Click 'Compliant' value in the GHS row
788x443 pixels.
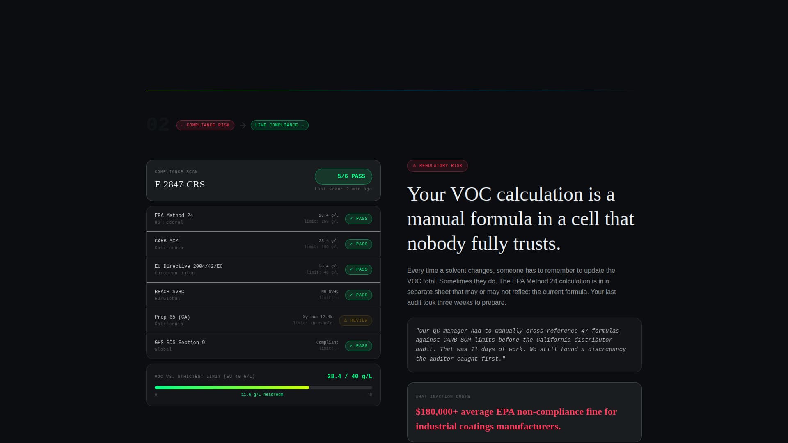coord(328,343)
